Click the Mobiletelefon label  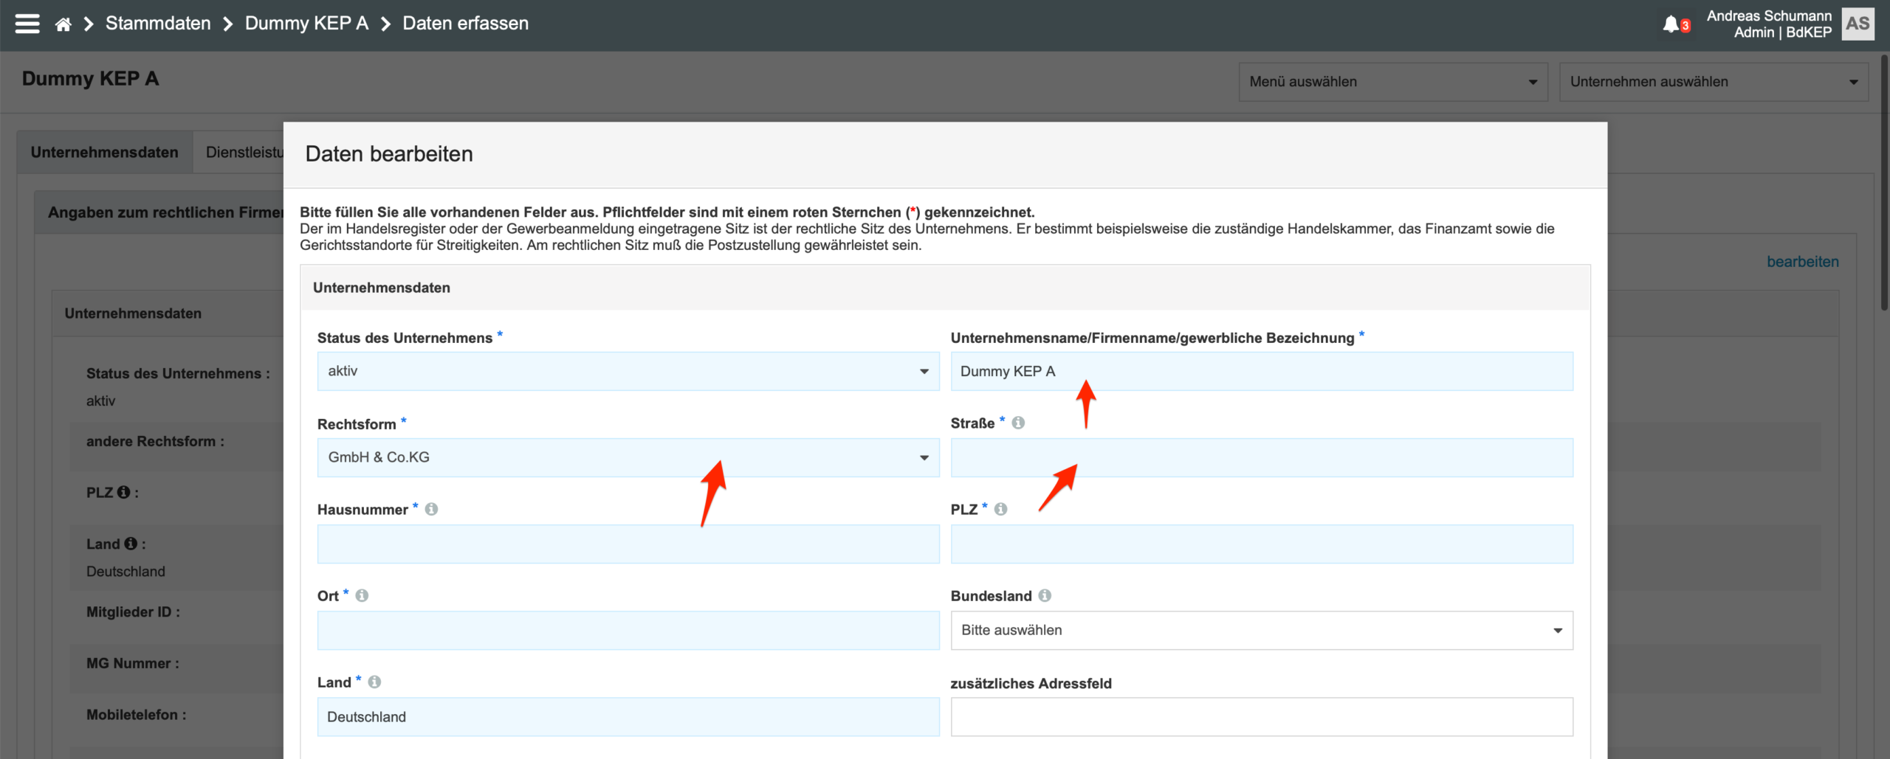pyautogui.click(x=137, y=715)
